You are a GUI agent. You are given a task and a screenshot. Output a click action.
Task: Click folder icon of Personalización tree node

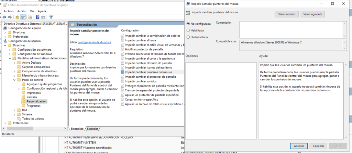(23, 101)
